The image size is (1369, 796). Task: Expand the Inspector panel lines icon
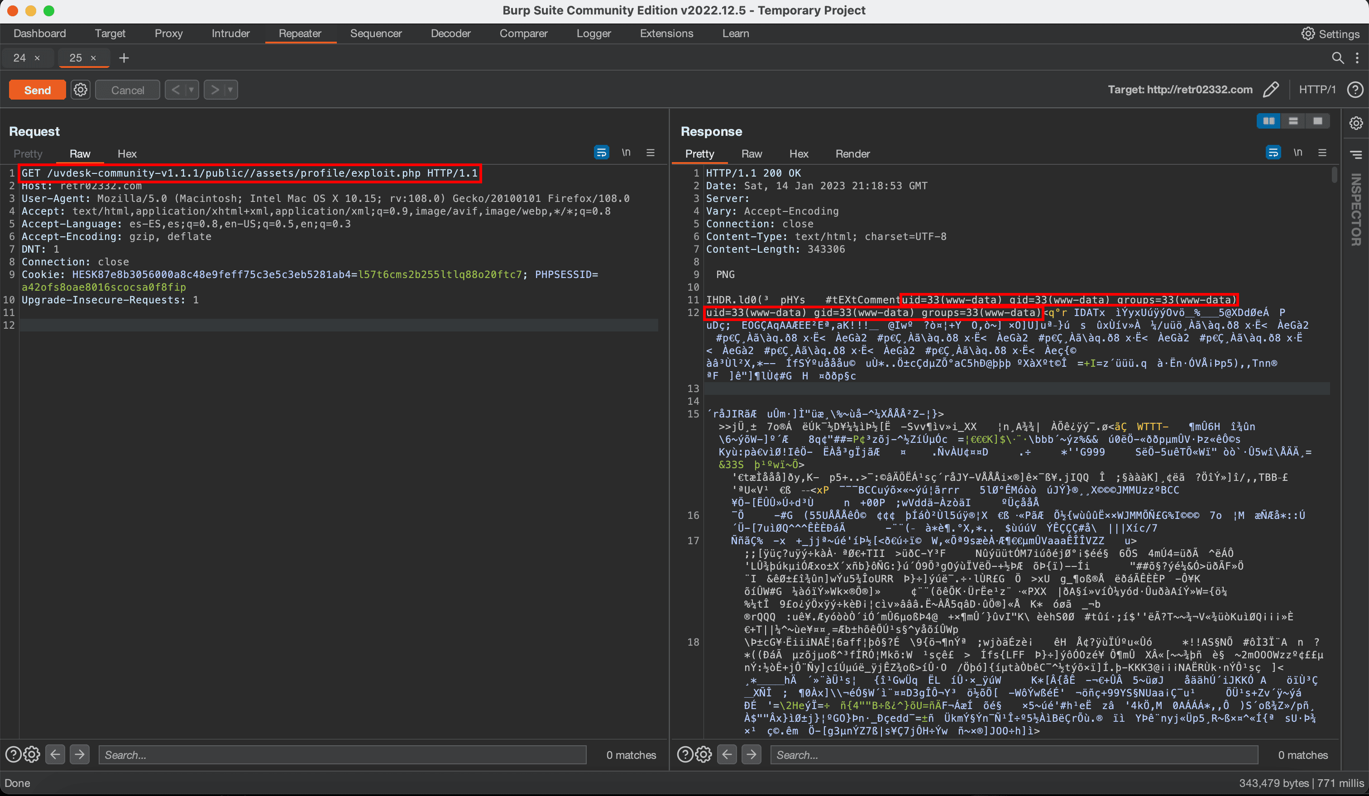[x=1355, y=155]
